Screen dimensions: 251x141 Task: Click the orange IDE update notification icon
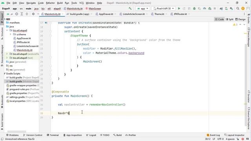(x=243, y=9)
